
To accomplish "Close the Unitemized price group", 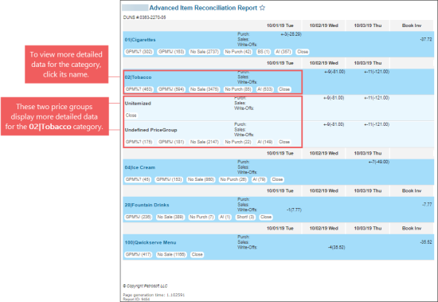I will (131, 116).
